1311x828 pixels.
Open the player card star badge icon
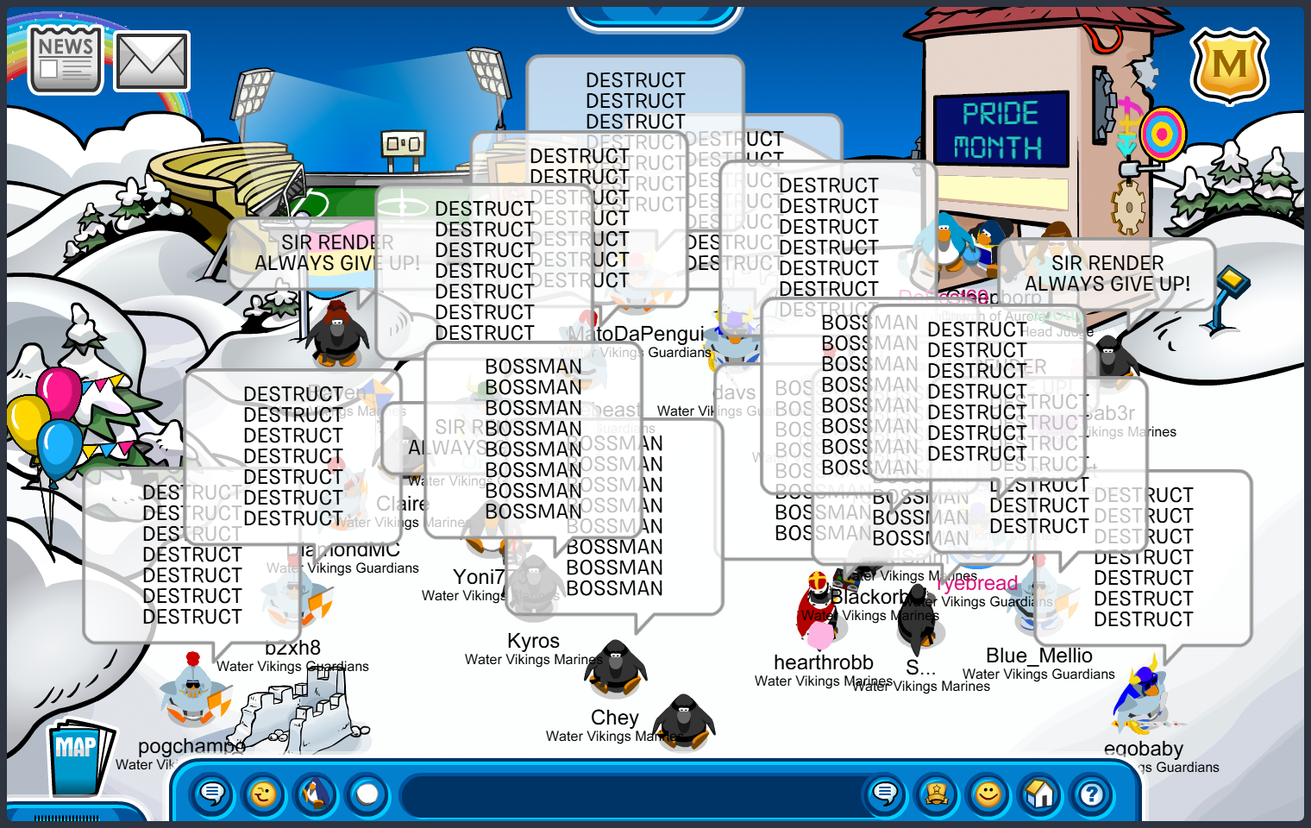(937, 793)
